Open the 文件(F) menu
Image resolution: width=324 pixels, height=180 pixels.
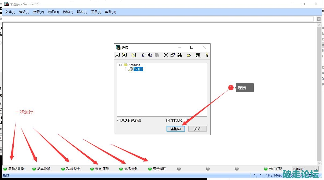point(10,12)
